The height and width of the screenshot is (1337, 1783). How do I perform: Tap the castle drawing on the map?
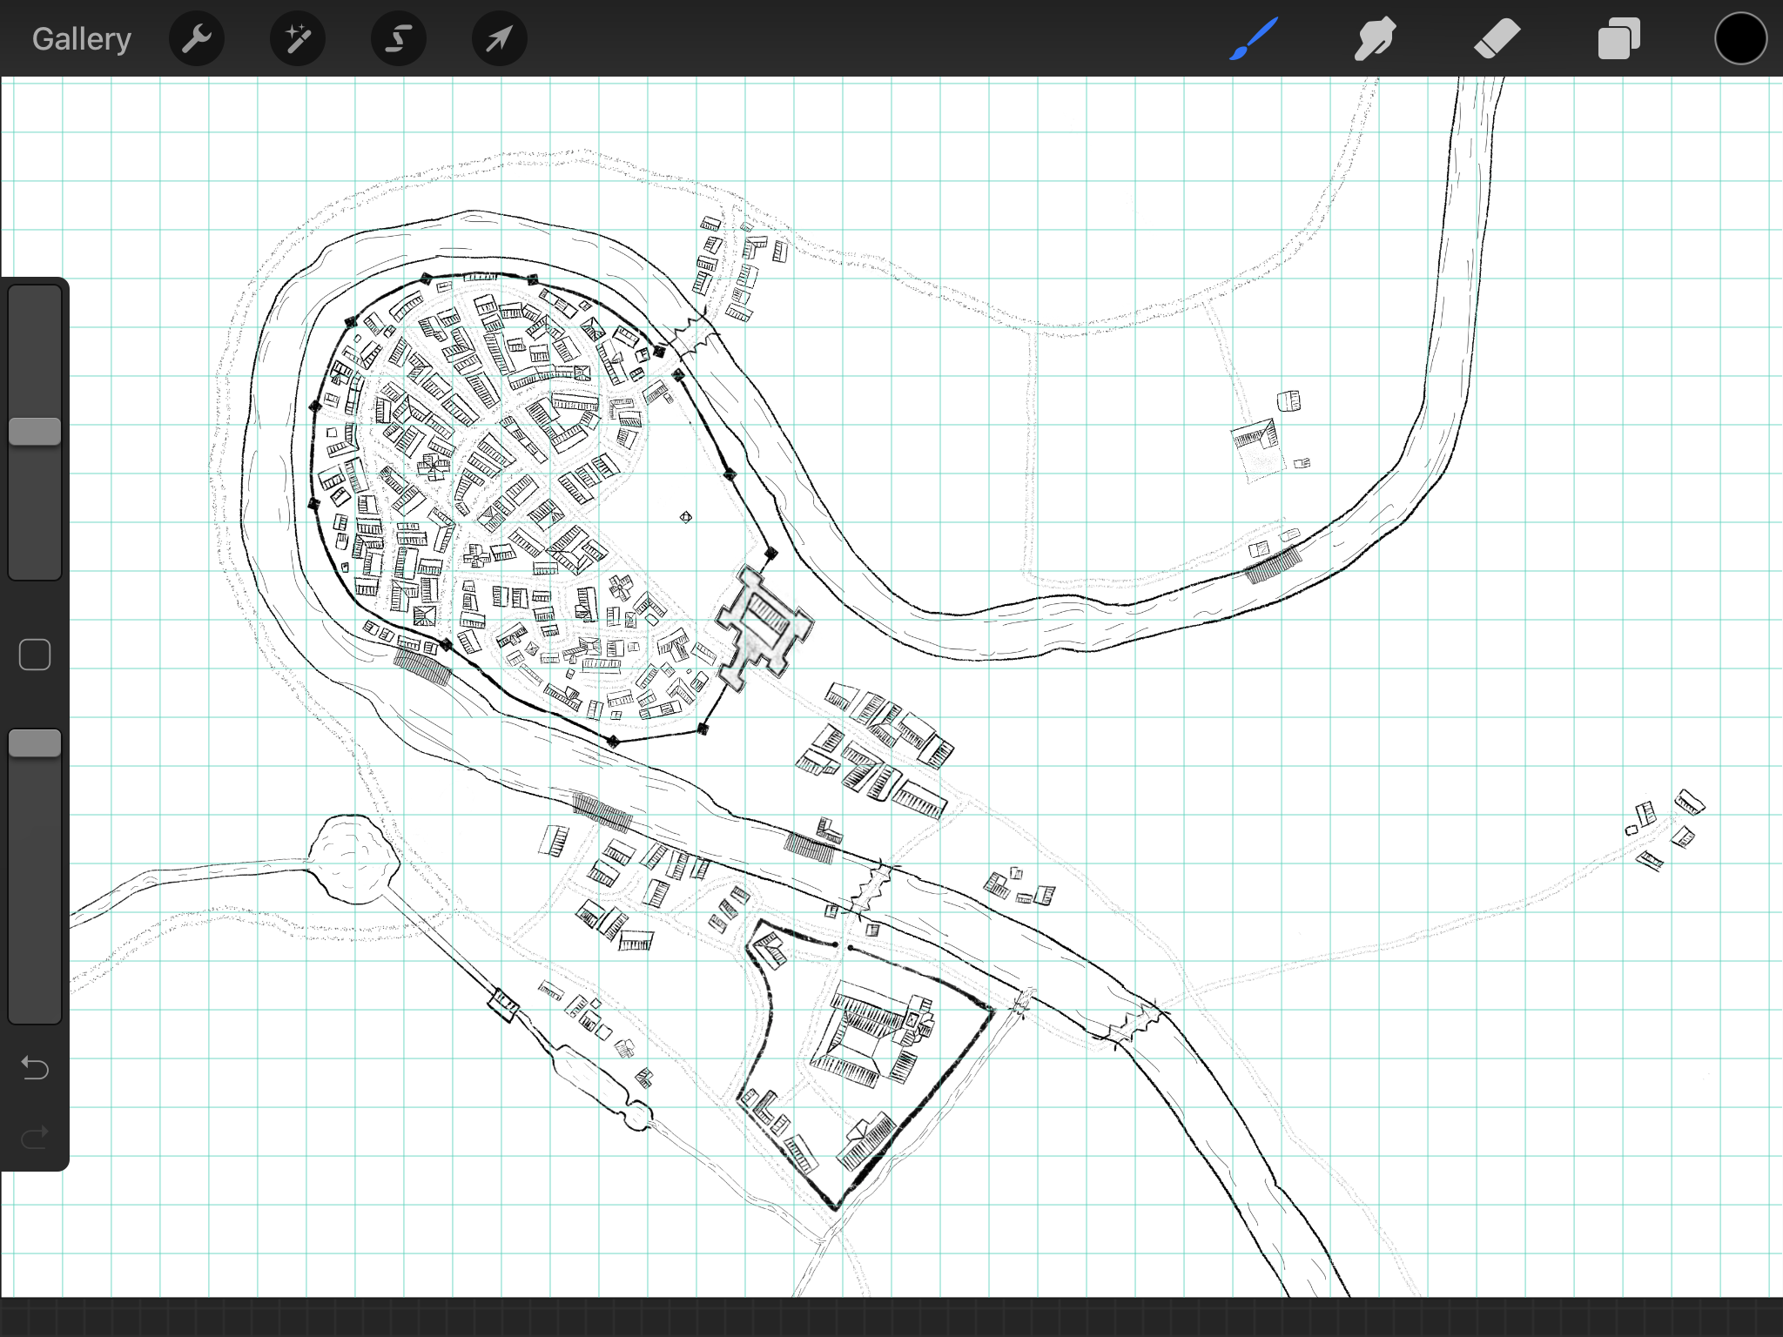764,628
